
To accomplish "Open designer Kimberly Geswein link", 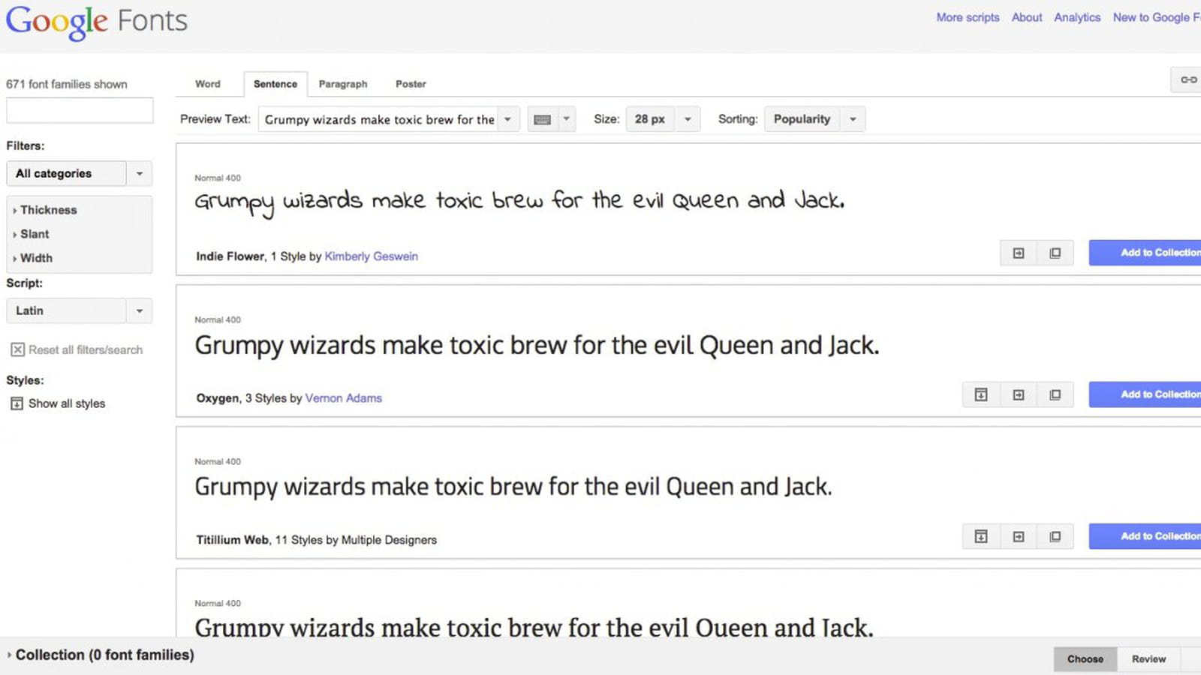I will coord(371,256).
